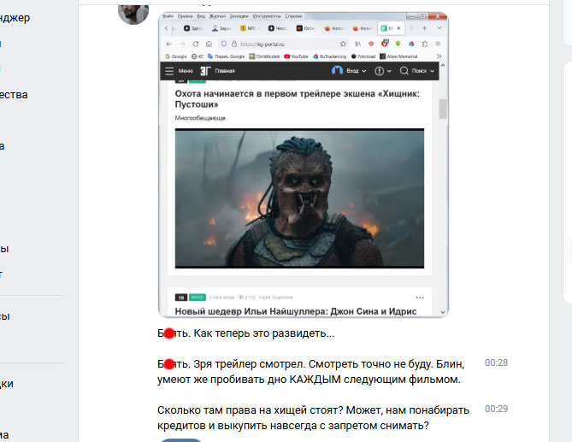Click the tracking protection shield in the address bar
The height and width of the screenshot is (442, 572).
[x=224, y=44]
